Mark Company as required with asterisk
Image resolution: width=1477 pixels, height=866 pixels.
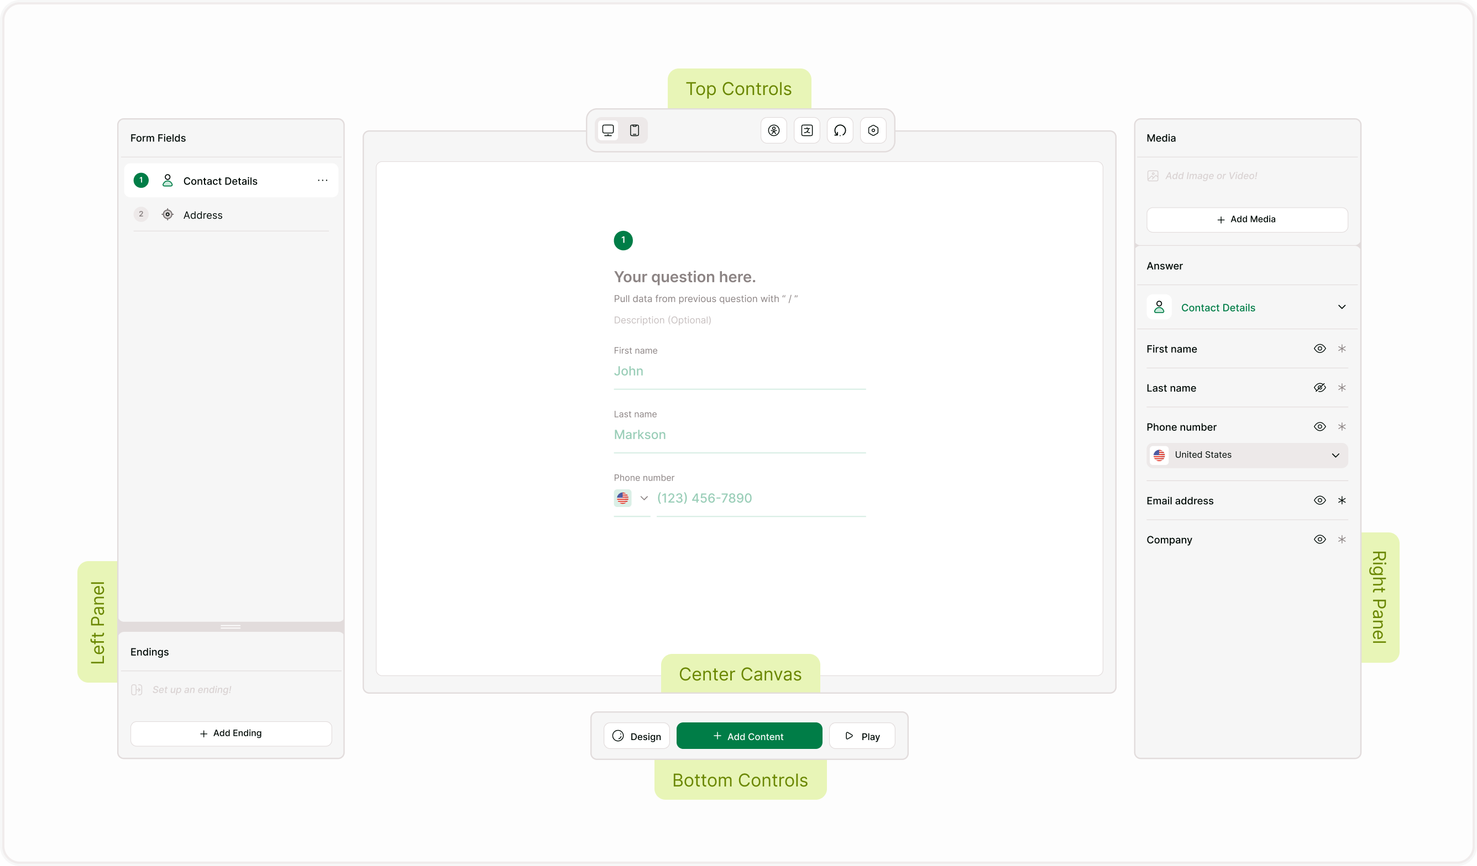[1342, 539]
